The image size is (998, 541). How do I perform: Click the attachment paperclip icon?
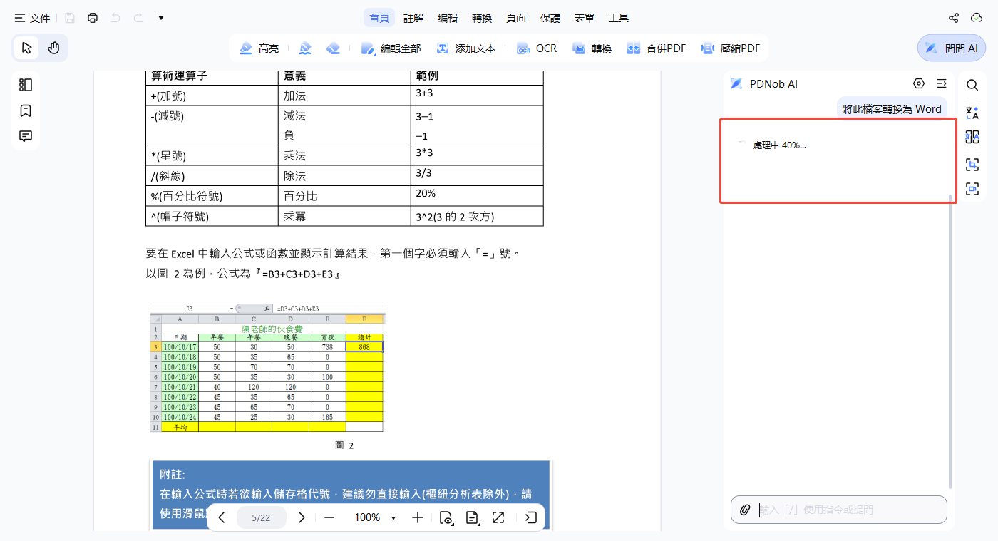point(745,510)
